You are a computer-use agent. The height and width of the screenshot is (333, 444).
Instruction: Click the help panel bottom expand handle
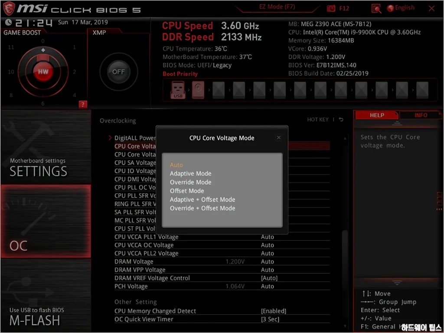[397, 283]
